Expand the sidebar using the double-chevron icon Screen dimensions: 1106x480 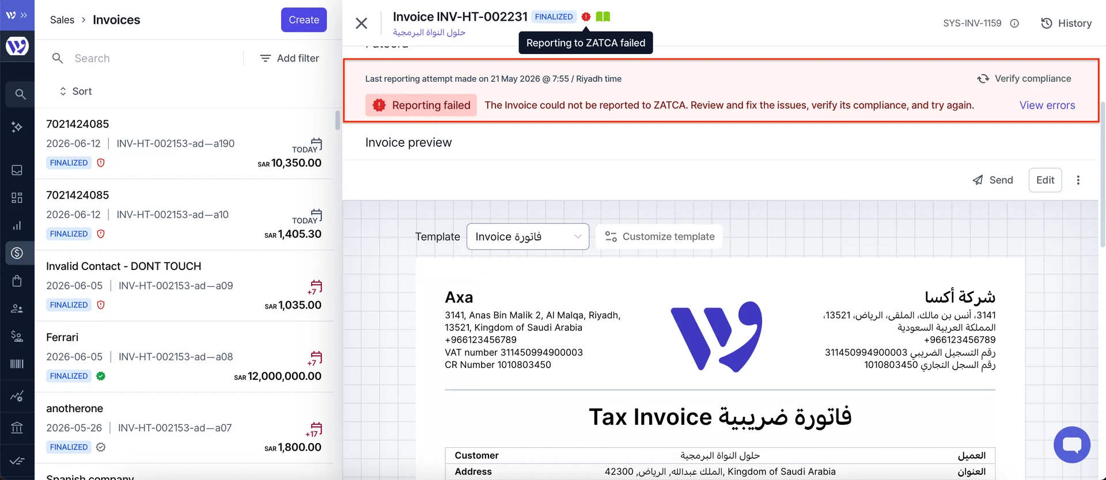(24, 15)
